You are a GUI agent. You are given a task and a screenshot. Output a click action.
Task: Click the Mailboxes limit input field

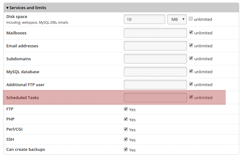click(155, 33)
